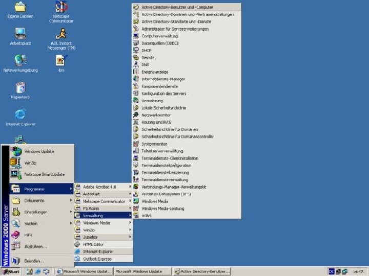Click the DNS icon in Verwaltung menu
Viewport: 369px width, 276px height.
(x=136, y=64)
